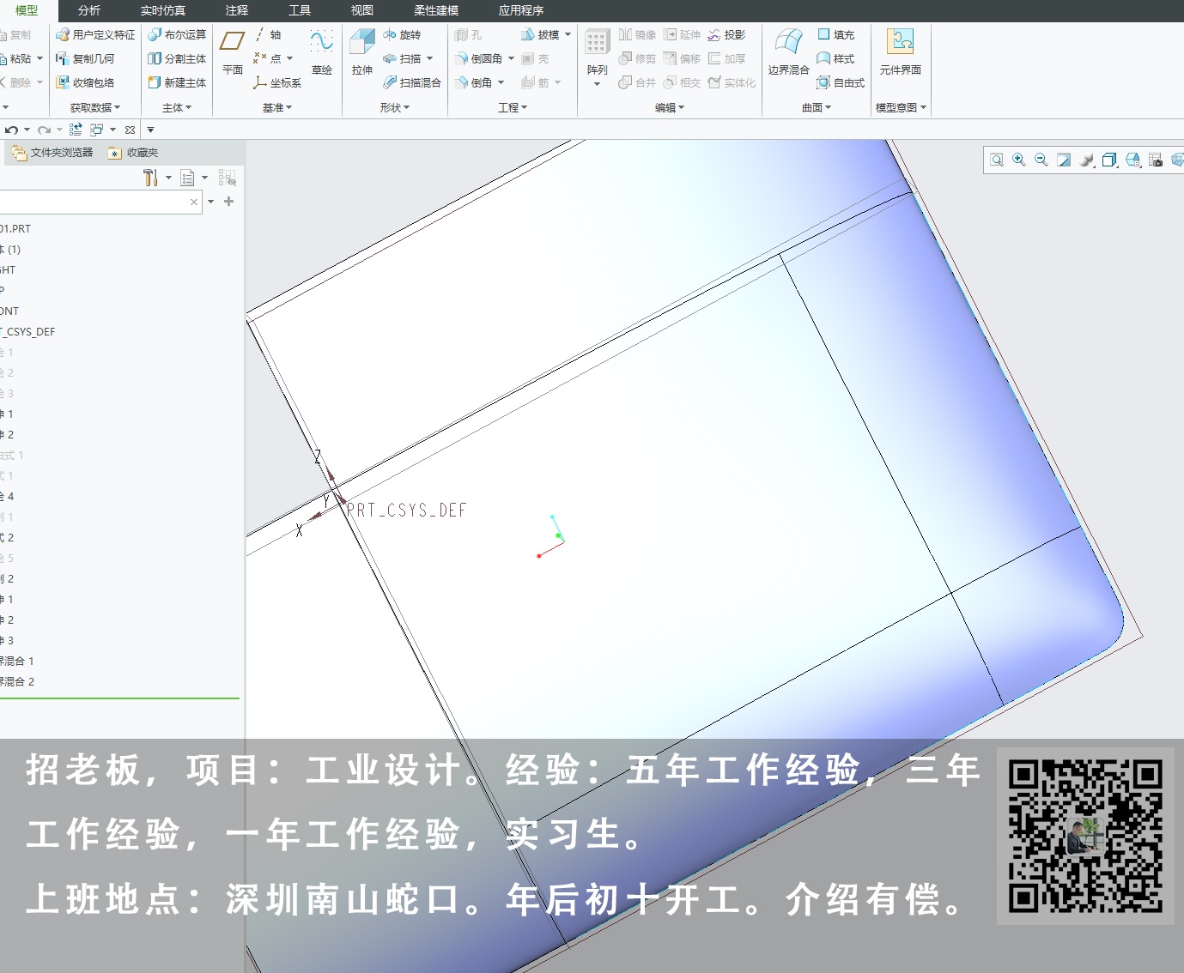This screenshot has width=1184, height=973.
Task: Open saved orientations icon in graphics toolbar
Action: 1132,160
